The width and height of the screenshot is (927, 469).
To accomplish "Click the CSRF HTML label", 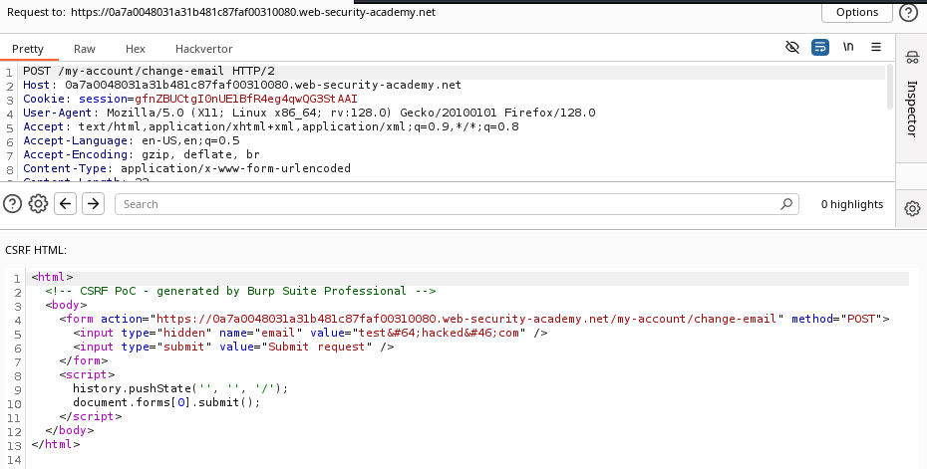I will pyautogui.click(x=36, y=250).
